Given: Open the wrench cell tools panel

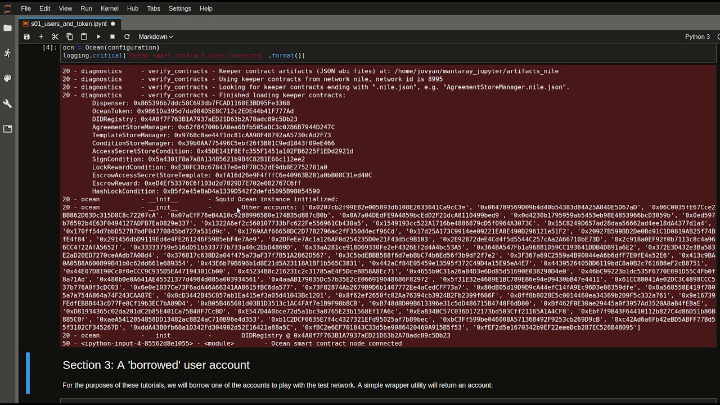Looking at the screenshot, I should (x=8, y=103).
